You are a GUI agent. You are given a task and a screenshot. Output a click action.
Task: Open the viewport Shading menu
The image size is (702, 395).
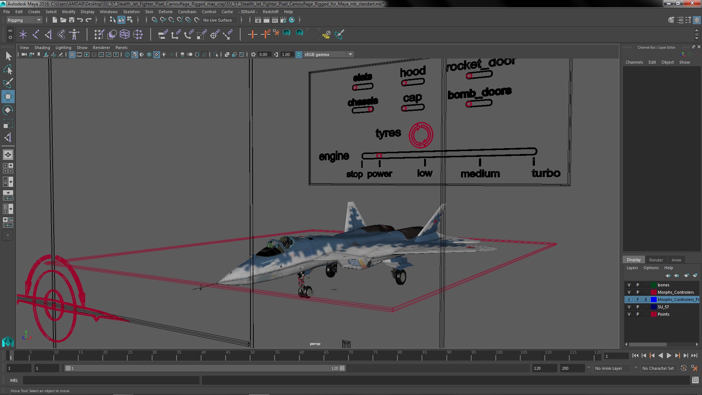[42, 48]
